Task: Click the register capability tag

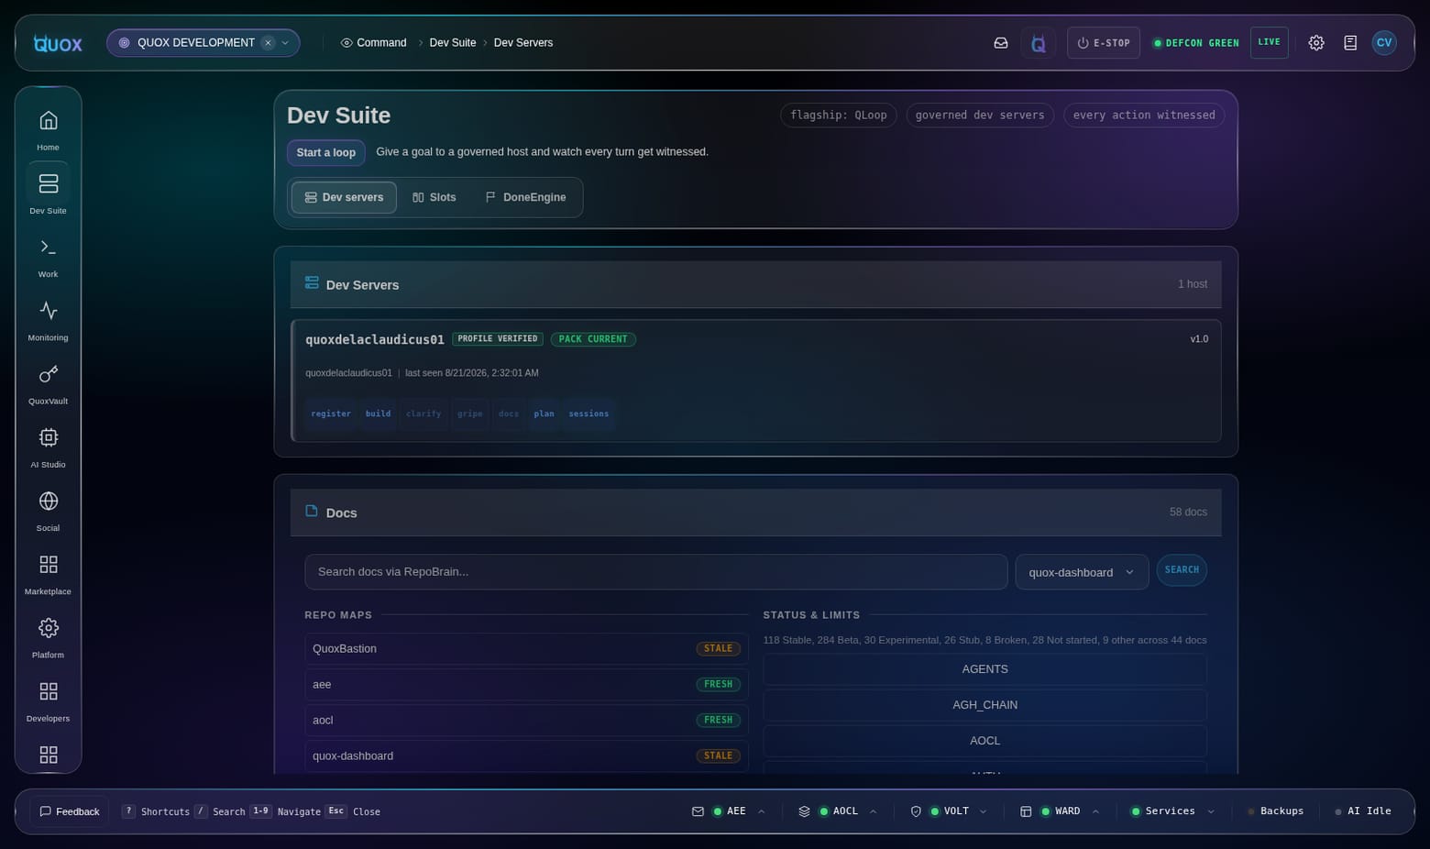Action: click(331, 413)
